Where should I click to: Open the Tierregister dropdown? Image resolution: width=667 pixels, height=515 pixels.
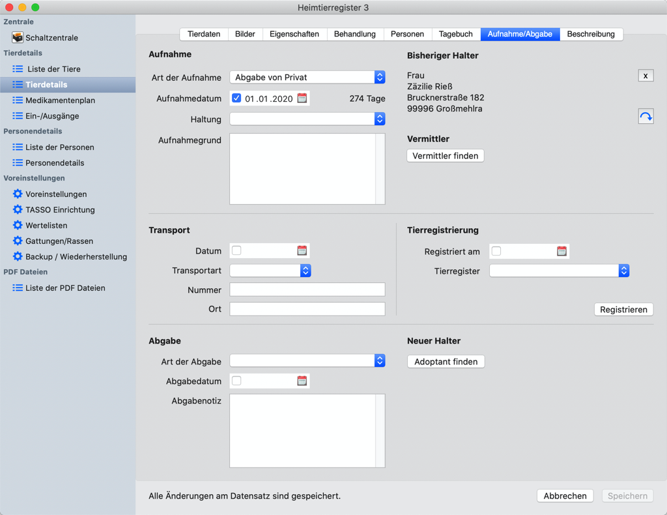(x=559, y=271)
